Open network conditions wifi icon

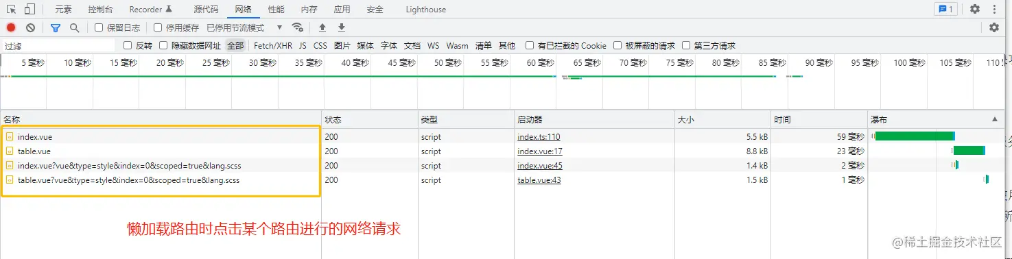pyautogui.click(x=298, y=27)
